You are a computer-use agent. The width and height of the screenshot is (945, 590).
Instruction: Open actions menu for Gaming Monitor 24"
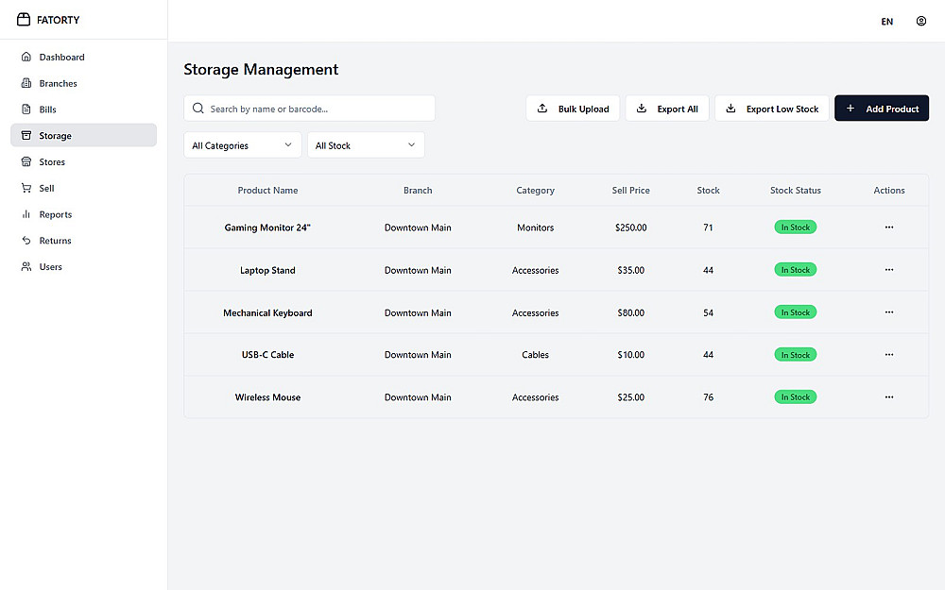(x=889, y=227)
